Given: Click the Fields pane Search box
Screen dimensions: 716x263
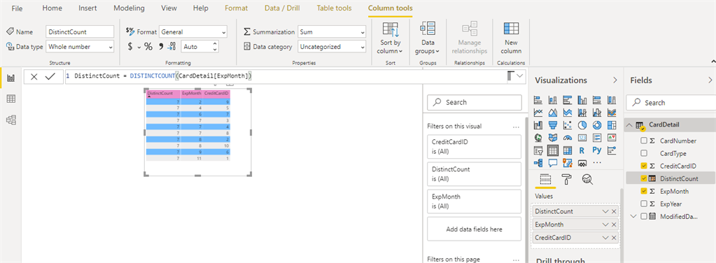Looking at the screenshot, I should [x=671, y=103].
